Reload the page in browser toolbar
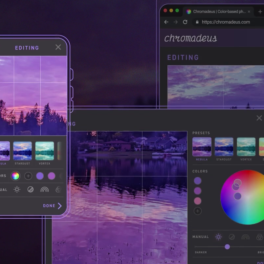The height and width of the screenshot is (264, 264). pos(185,22)
